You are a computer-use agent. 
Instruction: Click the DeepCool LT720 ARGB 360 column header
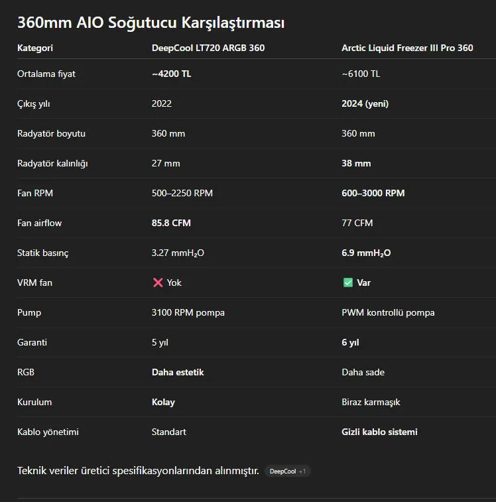(208, 48)
